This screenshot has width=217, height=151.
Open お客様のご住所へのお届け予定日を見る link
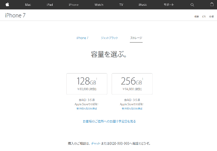[109, 122]
